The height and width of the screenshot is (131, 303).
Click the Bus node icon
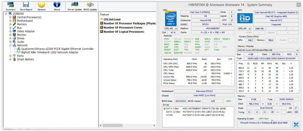point(14,28)
